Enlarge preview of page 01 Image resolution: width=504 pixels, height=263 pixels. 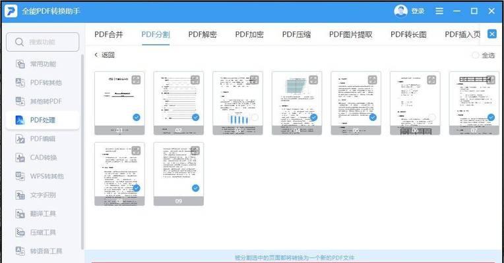coord(136,80)
